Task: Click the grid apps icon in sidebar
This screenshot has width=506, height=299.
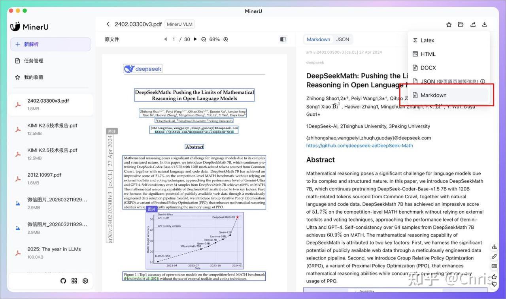Action: tap(74, 281)
